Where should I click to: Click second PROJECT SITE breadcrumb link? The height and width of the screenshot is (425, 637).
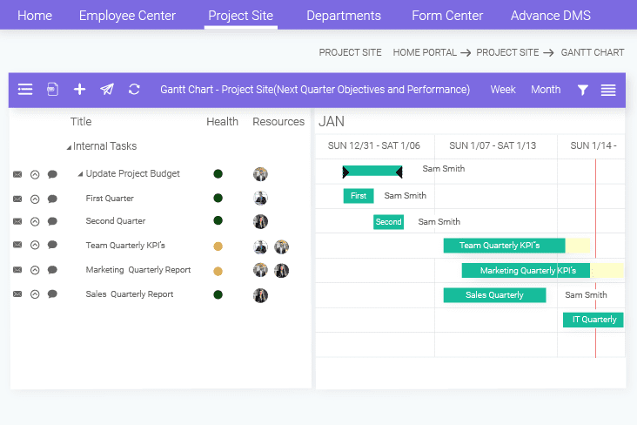coord(507,52)
